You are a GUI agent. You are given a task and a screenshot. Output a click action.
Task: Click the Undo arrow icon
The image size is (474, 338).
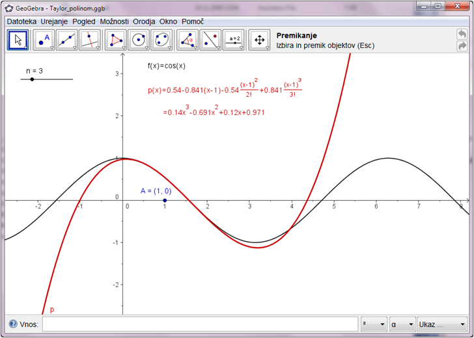462,34
